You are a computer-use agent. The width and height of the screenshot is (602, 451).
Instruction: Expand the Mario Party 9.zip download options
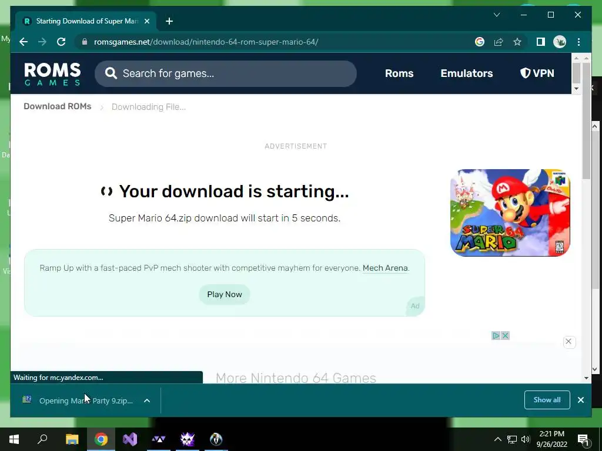pos(146,400)
